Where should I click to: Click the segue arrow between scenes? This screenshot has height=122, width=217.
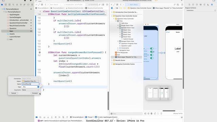coord(161,53)
